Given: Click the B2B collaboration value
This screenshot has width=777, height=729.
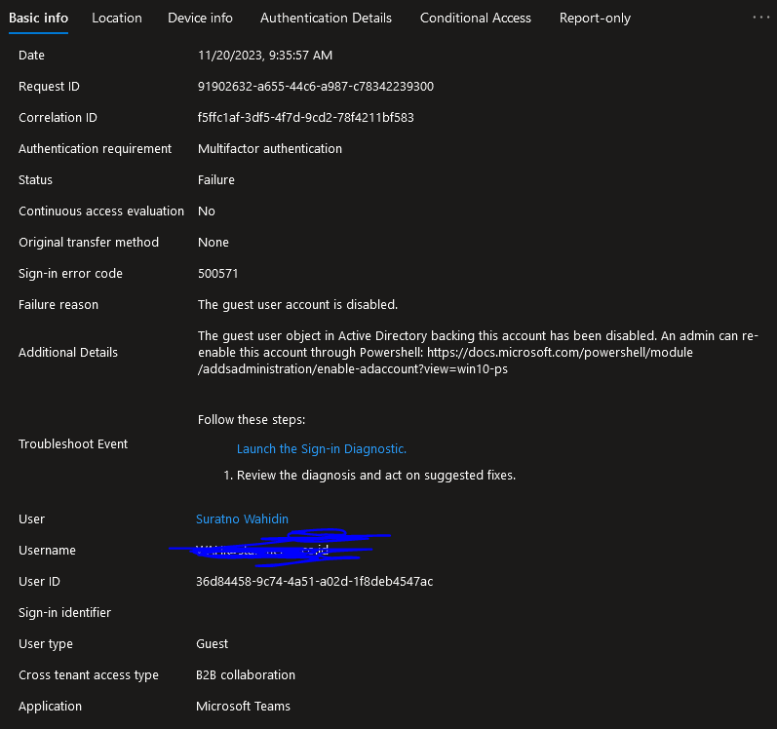Looking at the screenshot, I should (246, 675).
